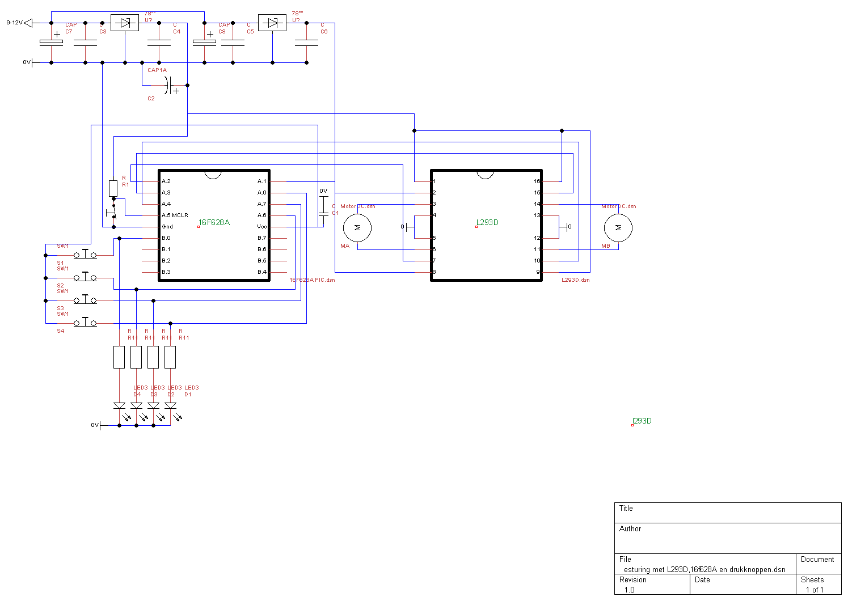The image size is (848, 601).
Task: Select the MB motor symbol
Action: tap(618, 227)
